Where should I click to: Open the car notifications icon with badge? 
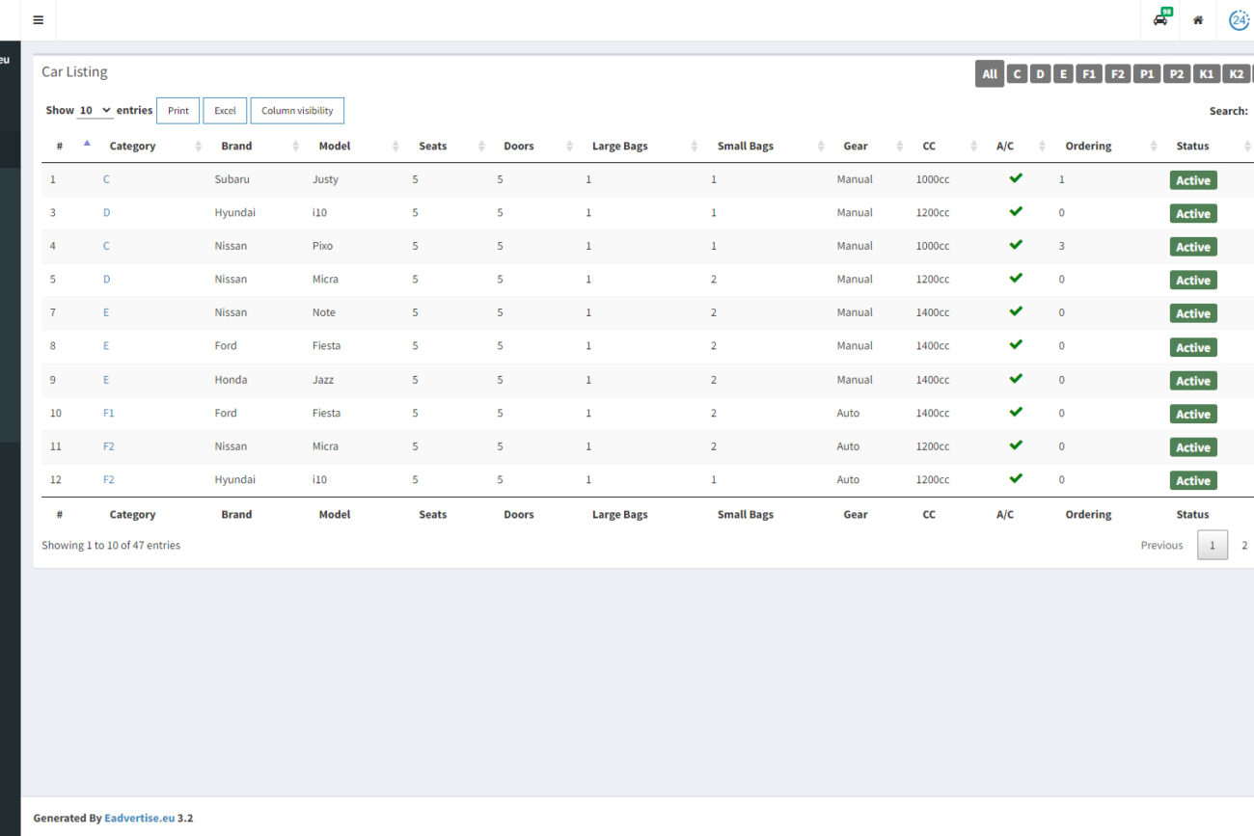pos(1160,19)
